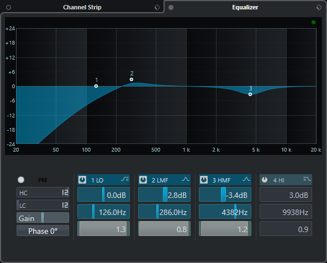Toggle band 1 LO power button

82,180
